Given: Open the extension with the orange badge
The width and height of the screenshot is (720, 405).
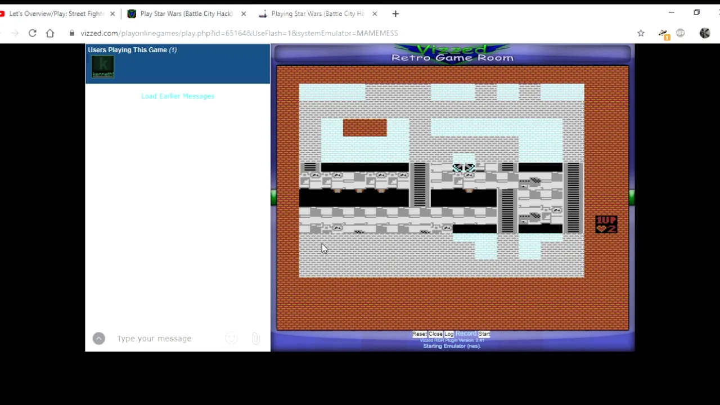Looking at the screenshot, I should tap(664, 34).
